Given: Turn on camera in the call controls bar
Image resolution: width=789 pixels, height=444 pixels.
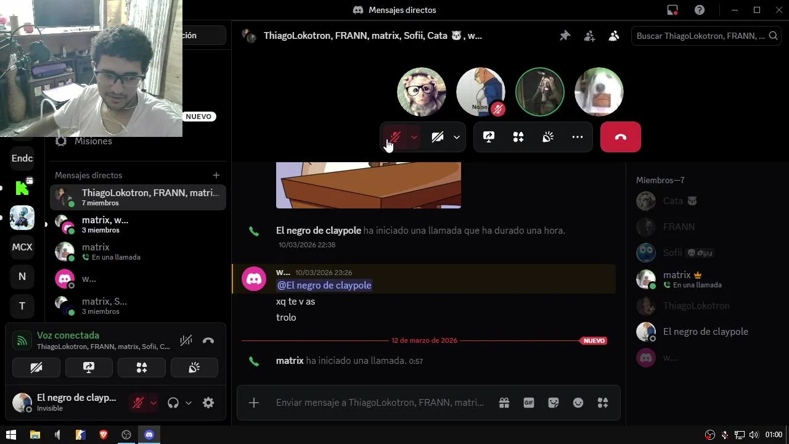Looking at the screenshot, I should (438, 137).
